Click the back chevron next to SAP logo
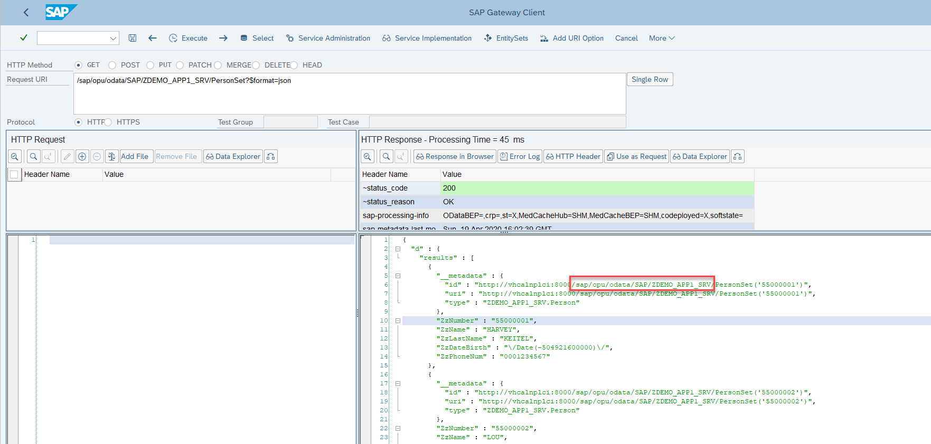 click(x=26, y=12)
